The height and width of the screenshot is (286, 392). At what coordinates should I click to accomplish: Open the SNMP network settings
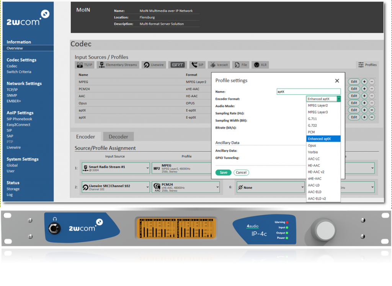12,95
